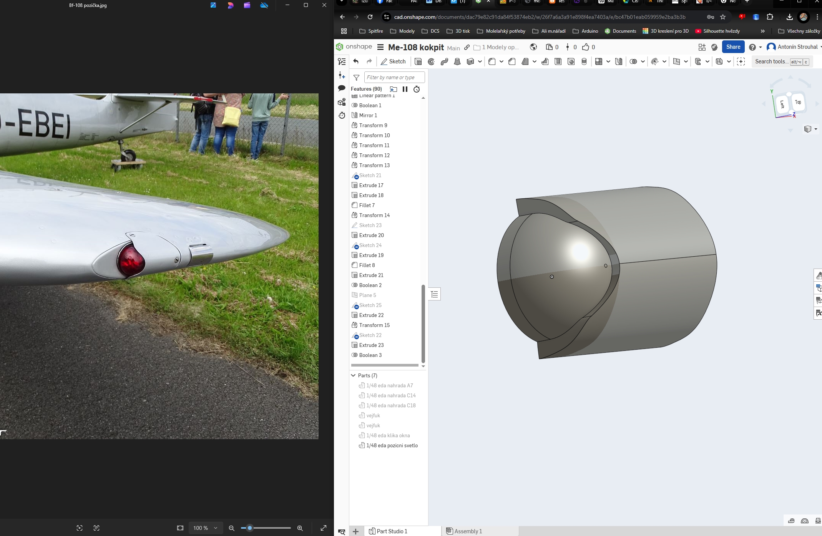Viewport: 822px width, 536px height.
Task: Select the Loft tool
Action: [457, 61]
